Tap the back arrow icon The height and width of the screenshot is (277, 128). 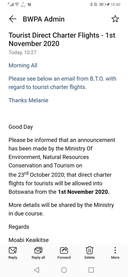[x=13, y=19]
